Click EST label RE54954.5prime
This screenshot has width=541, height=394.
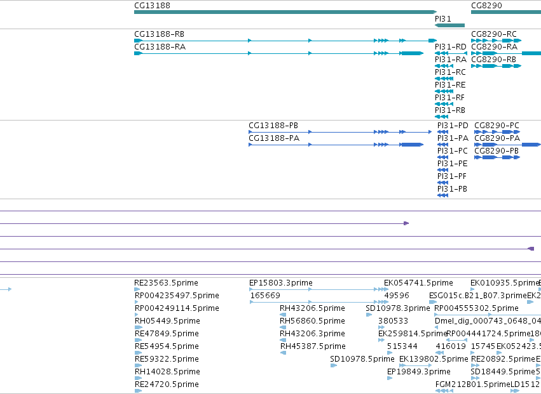point(167,347)
